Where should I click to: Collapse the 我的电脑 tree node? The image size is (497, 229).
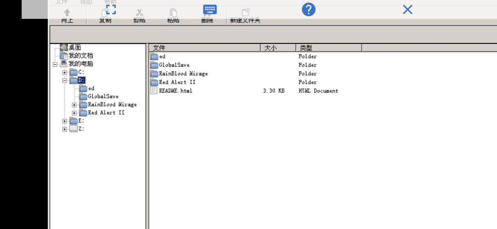point(55,64)
